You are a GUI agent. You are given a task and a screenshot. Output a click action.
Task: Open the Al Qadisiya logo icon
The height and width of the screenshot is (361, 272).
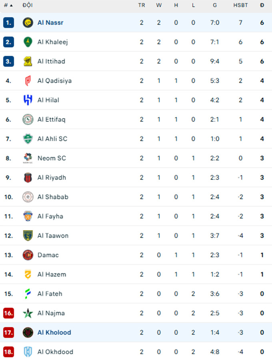[x=28, y=81]
